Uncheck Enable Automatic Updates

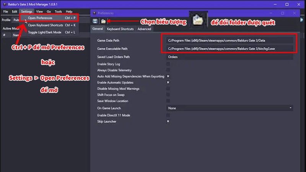coord(168,82)
